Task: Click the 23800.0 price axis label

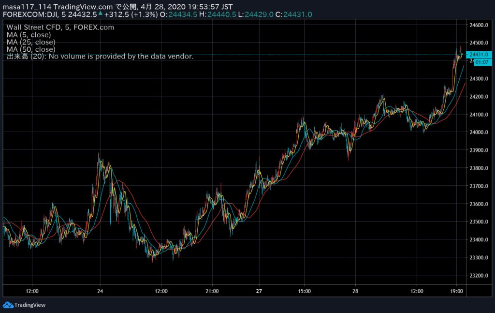Action: coord(479,168)
